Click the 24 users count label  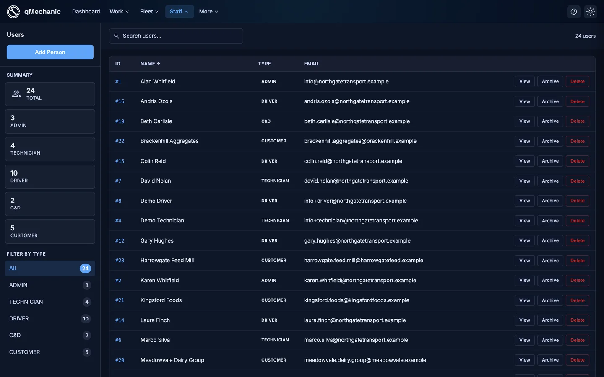point(585,36)
